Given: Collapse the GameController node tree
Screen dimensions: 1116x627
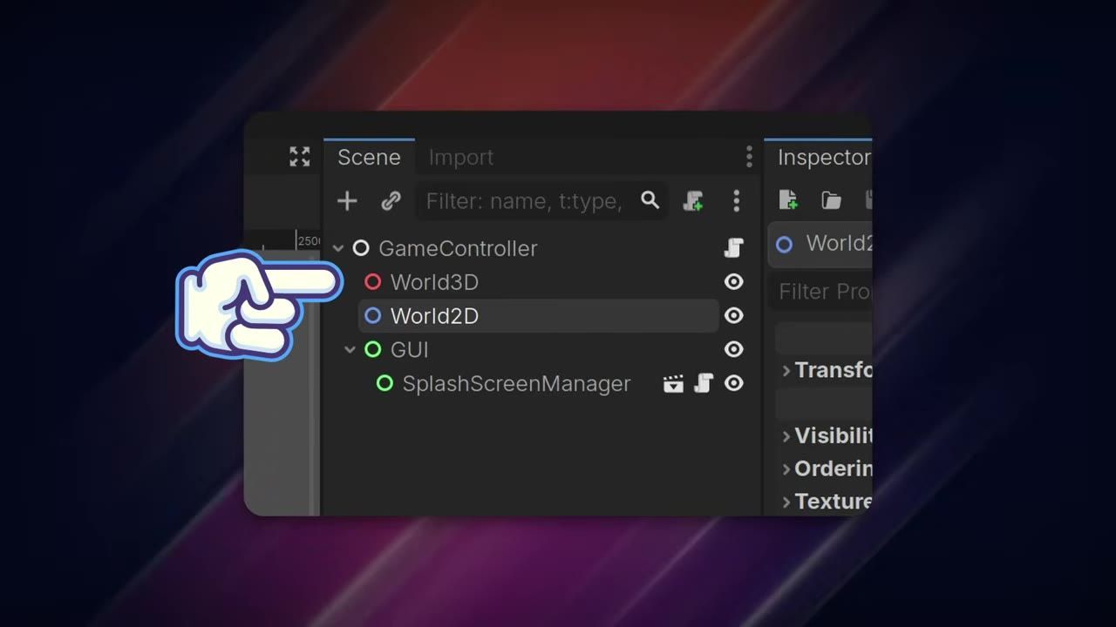Looking at the screenshot, I should click(x=338, y=249).
